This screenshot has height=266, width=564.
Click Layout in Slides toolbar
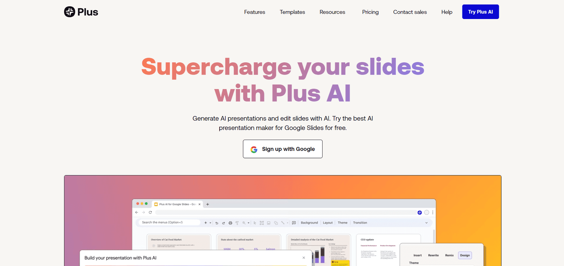328,223
